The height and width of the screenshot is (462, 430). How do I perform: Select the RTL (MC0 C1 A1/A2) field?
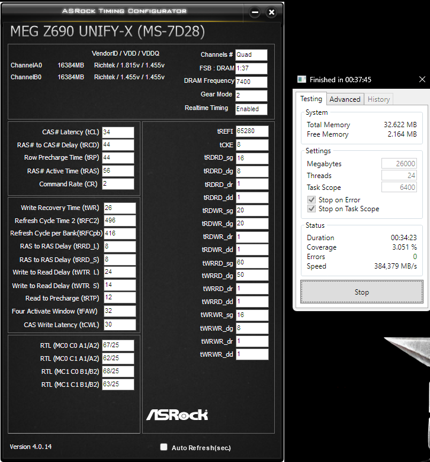[x=118, y=358]
